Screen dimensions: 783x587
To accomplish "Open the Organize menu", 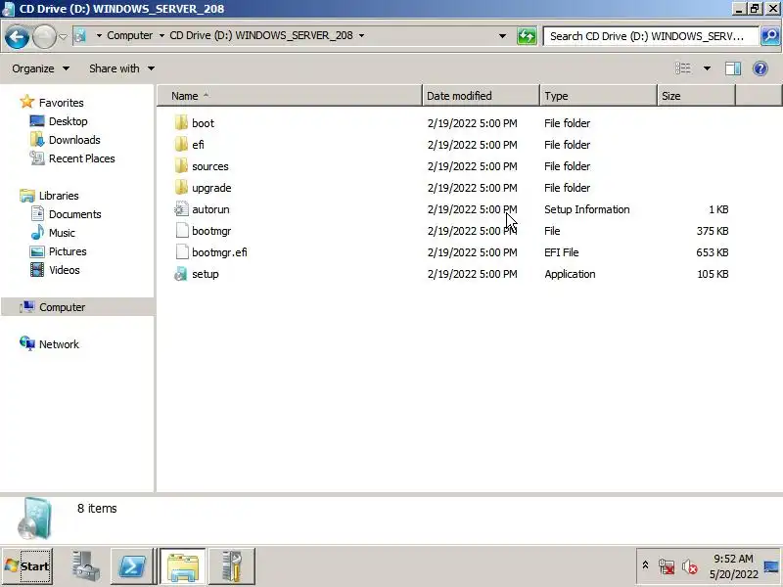I will click(40, 68).
